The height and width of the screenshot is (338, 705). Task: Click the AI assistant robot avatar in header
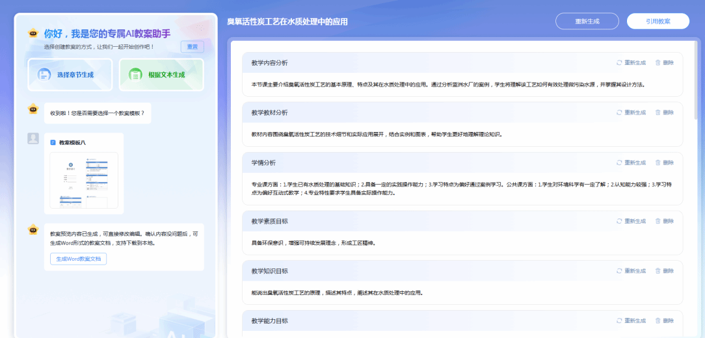tap(33, 33)
